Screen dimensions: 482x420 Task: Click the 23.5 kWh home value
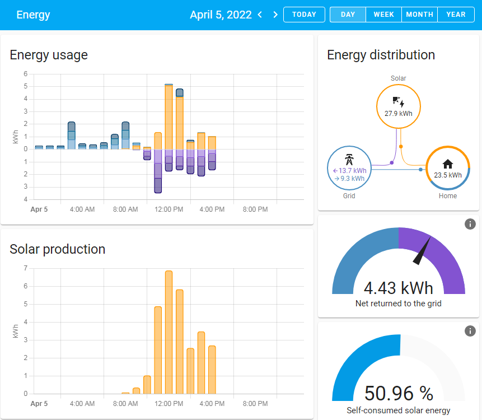click(448, 175)
